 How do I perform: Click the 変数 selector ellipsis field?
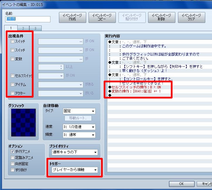point(61,59)
